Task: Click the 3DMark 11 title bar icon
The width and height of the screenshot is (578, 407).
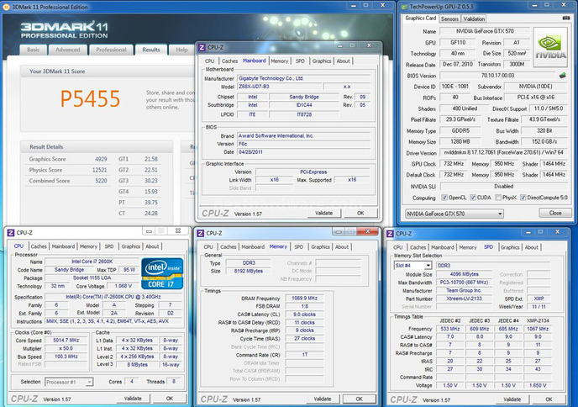Action: tap(6, 7)
